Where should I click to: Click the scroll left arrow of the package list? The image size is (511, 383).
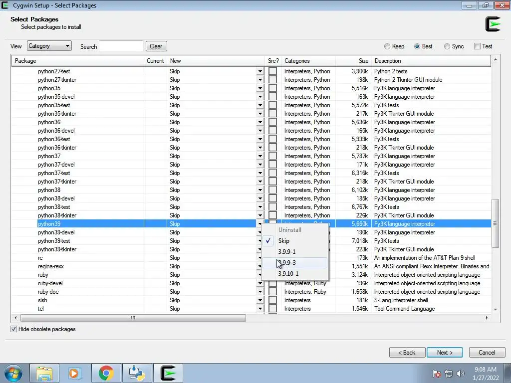click(x=15, y=318)
